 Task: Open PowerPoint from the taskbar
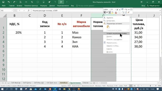coord(50,89)
